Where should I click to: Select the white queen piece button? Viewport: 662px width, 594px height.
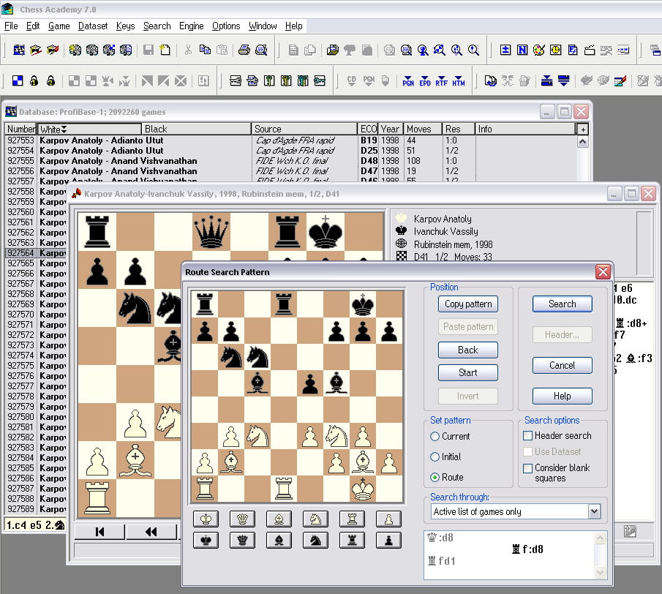[241, 519]
